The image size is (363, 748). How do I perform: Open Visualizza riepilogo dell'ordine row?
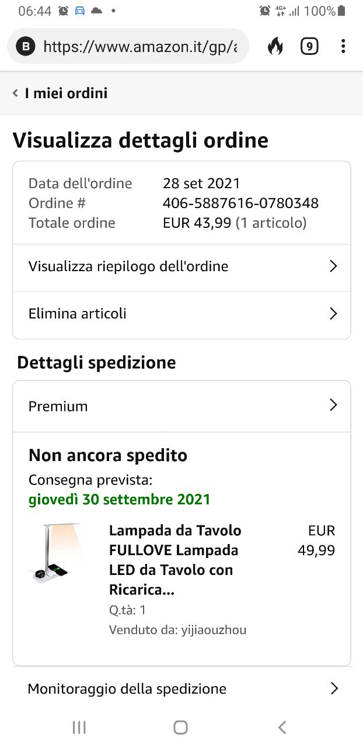[128, 266]
